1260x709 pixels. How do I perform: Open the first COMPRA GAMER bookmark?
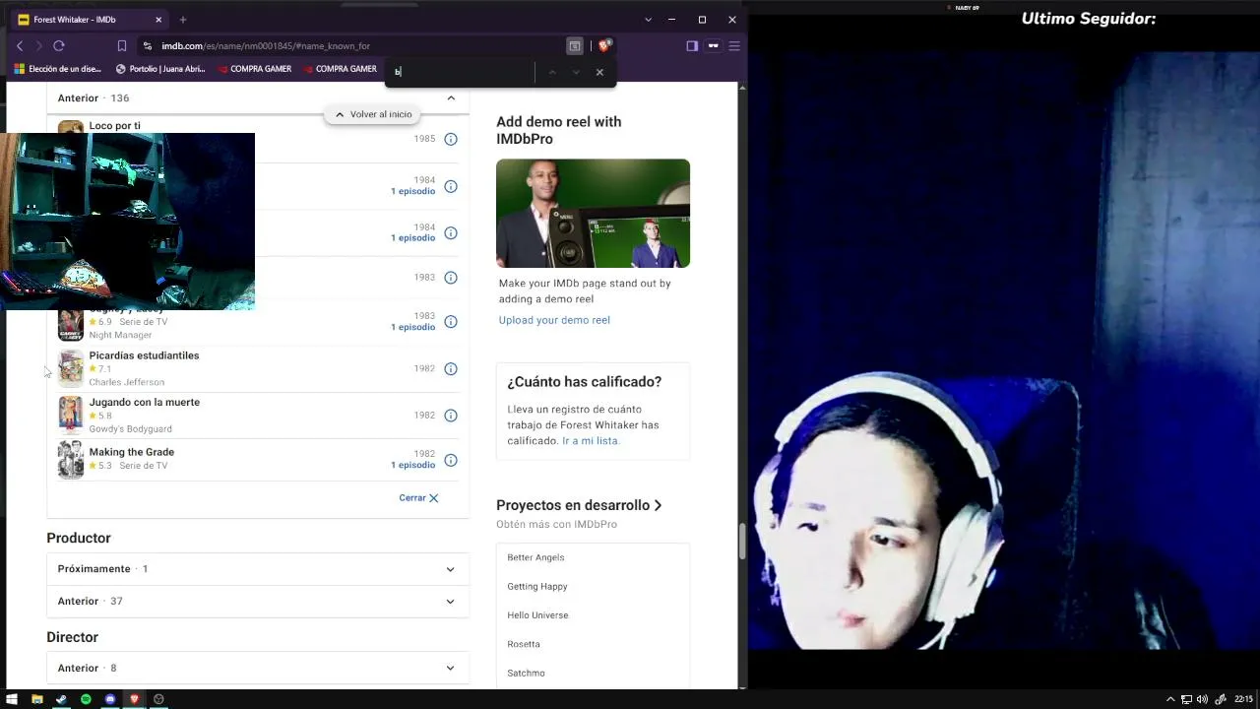point(254,69)
